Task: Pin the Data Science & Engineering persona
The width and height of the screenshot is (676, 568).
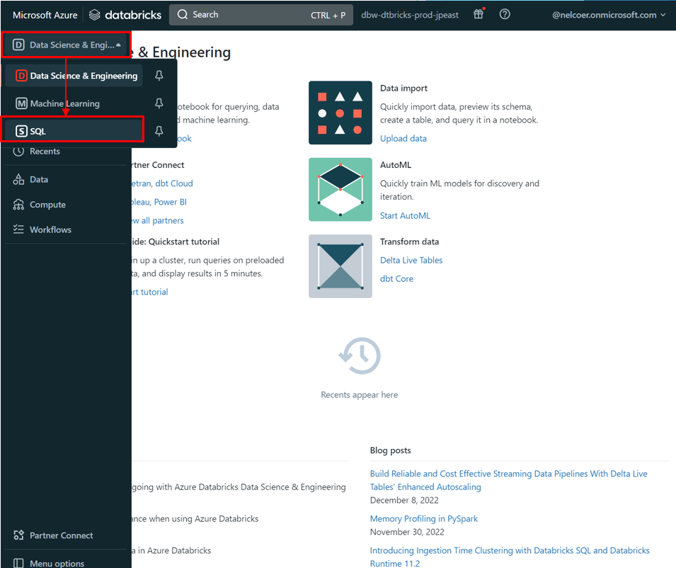Action: click(x=159, y=76)
